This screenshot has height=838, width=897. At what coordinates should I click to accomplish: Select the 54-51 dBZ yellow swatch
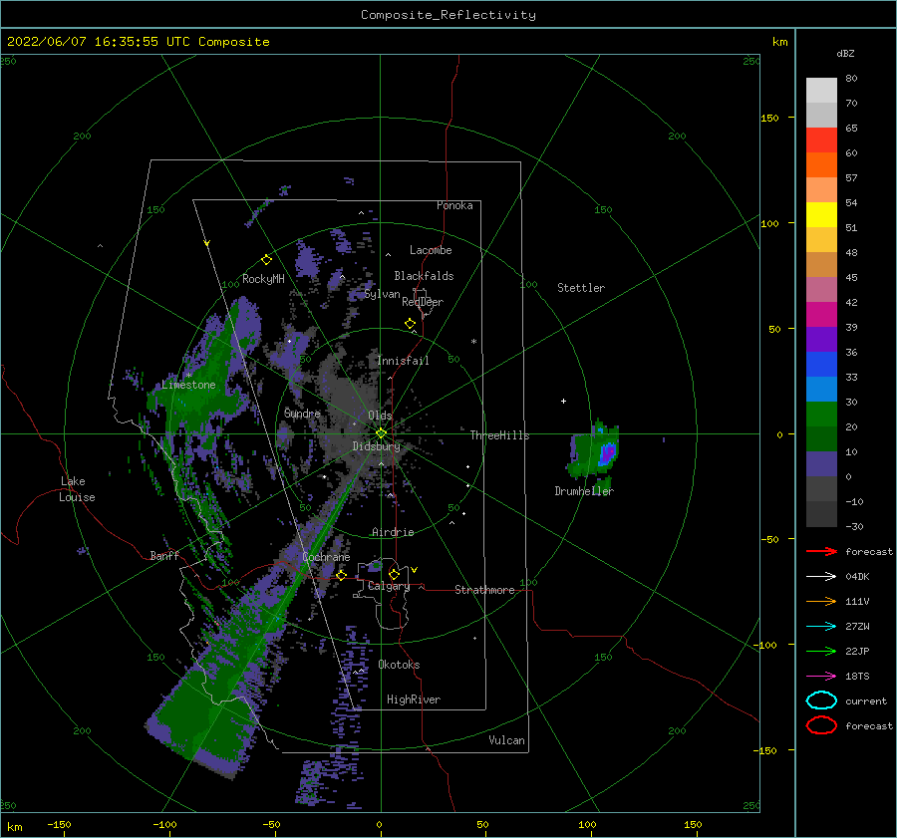[821, 215]
